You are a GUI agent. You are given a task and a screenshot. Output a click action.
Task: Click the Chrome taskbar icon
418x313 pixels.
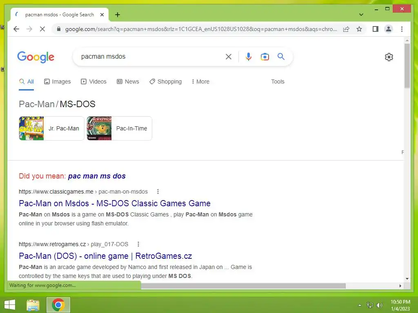tap(58, 305)
